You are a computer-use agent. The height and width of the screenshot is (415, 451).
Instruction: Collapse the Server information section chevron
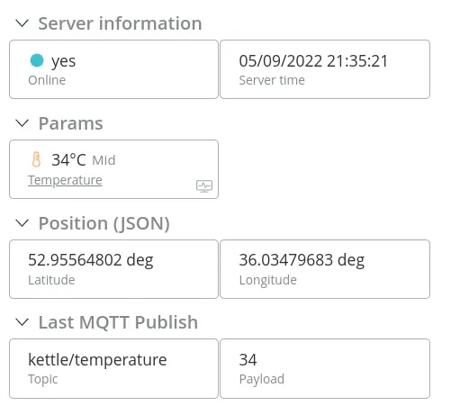pyautogui.click(x=22, y=23)
